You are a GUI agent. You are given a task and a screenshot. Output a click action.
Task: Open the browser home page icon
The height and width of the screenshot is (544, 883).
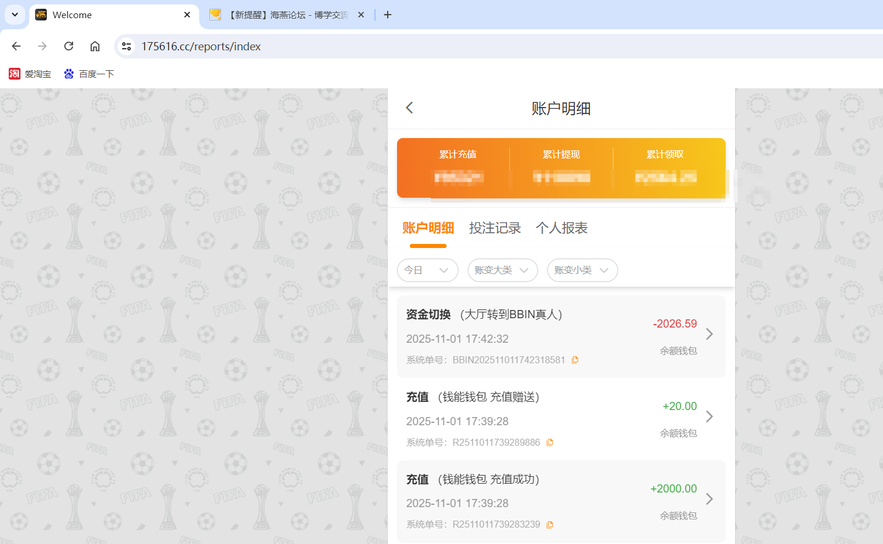tap(95, 46)
